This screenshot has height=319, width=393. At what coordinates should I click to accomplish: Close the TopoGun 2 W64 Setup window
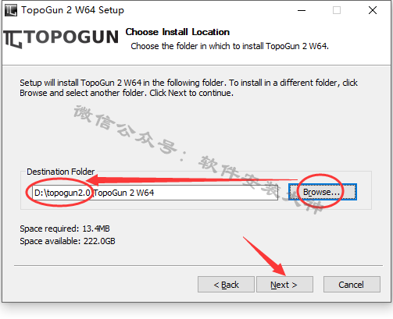373,10
